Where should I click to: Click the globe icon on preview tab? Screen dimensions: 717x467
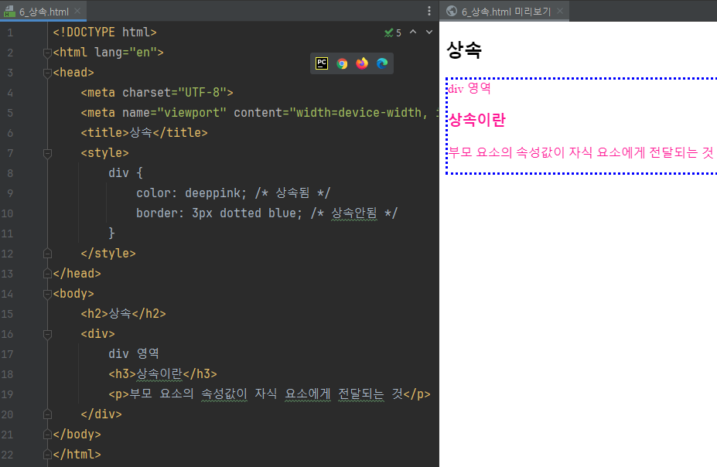point(452,11)
